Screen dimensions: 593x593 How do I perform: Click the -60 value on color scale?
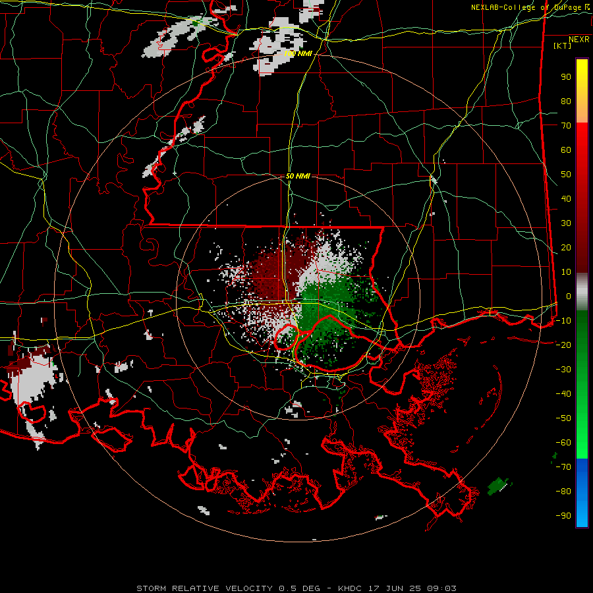click(563, 443)
